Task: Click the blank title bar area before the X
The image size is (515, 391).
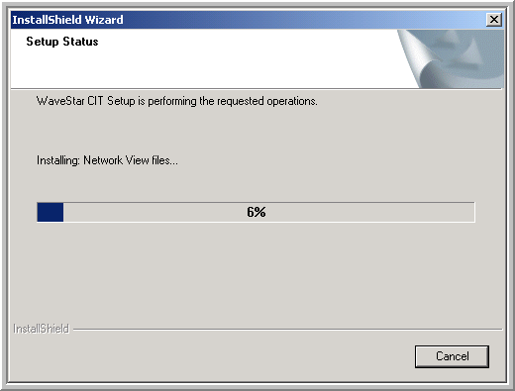Action: tap(304, 20)
